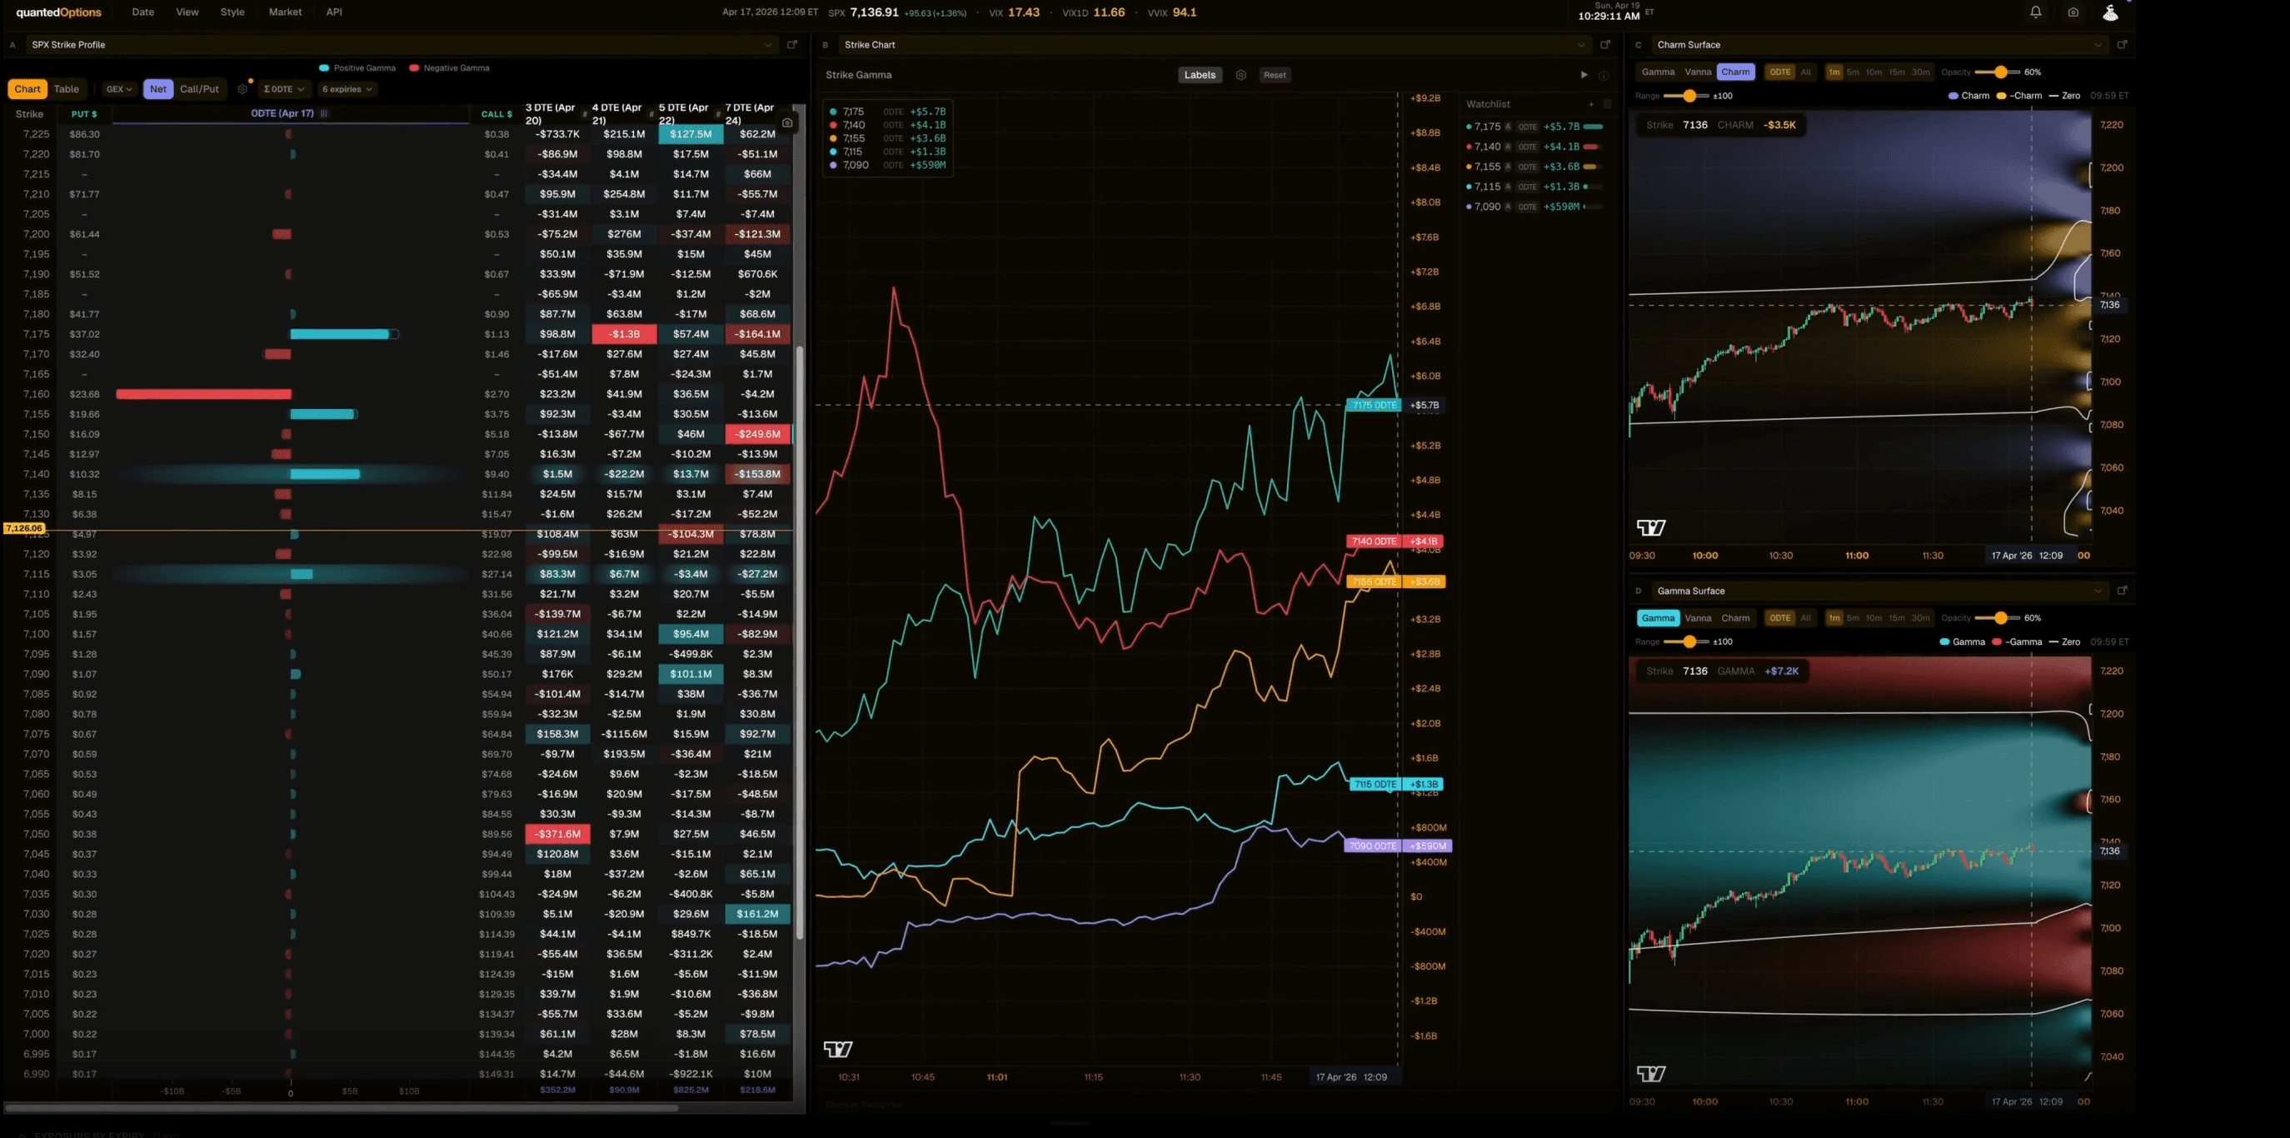Adjust the Charm Surface Opacity slider
The width and height of the screenshot is (2290, 1138).
[x=1998, y=72]
